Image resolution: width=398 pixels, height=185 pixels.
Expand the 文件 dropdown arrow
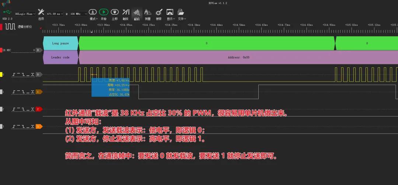click(x=185, y=19)
